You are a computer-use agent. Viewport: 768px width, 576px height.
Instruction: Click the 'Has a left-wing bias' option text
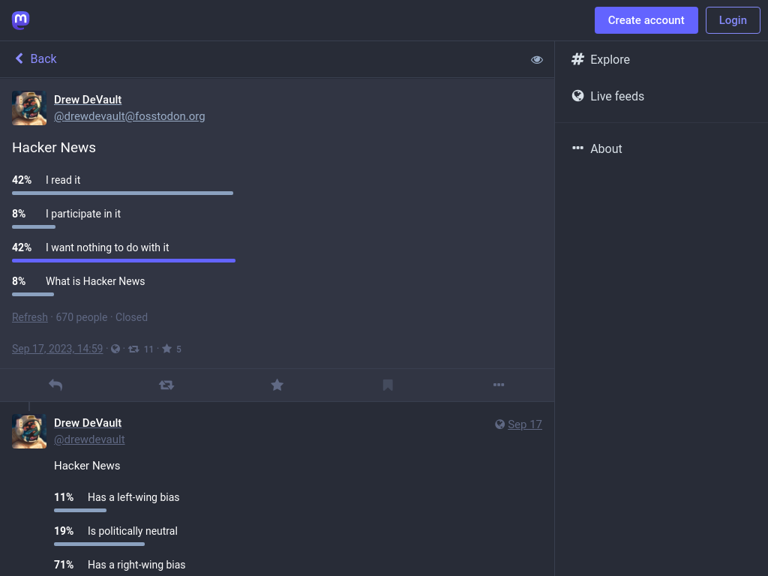pos(133,497)
